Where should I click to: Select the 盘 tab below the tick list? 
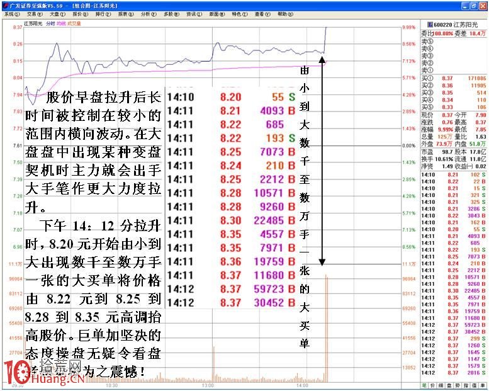449,386
